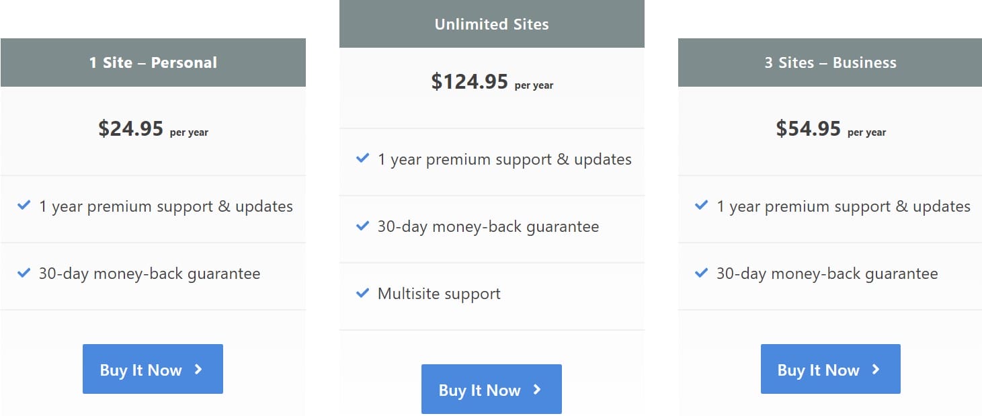This screenshot has width=982, height=416.
Task: Click the Multisite support feature text
Action: pos(439,294)
